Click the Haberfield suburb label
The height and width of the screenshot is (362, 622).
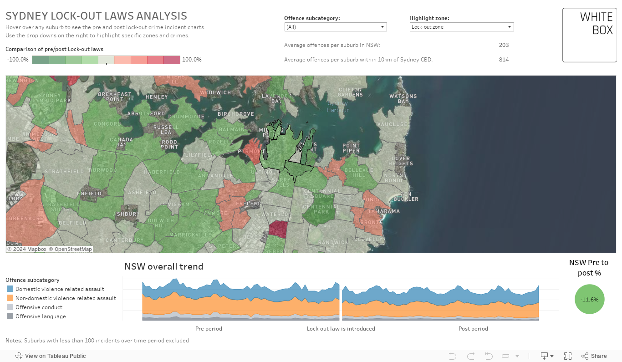pyautogui.click(x=162, y=173)
